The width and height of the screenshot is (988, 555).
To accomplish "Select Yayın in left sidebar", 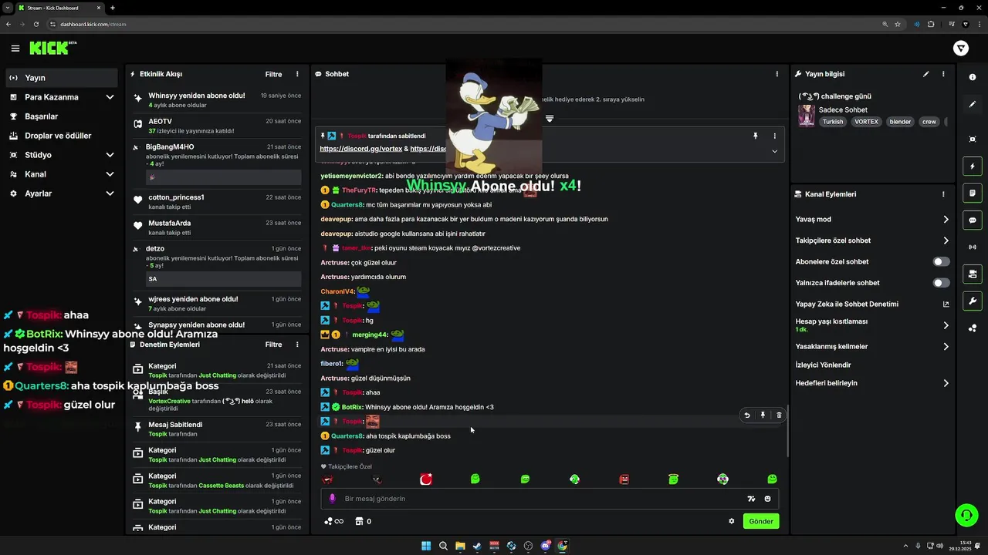I will tap(63, 78).
